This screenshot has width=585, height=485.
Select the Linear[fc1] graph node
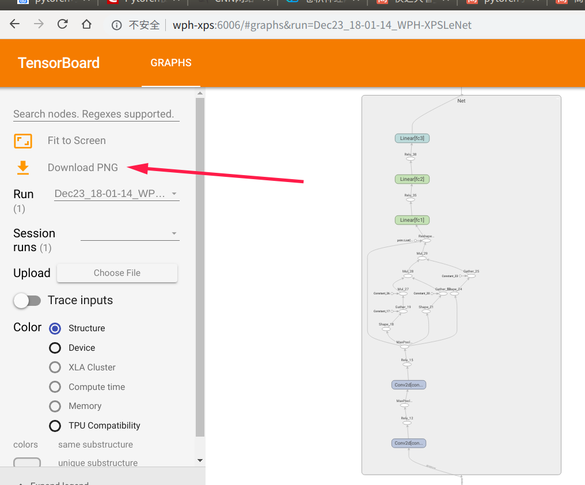412,220
